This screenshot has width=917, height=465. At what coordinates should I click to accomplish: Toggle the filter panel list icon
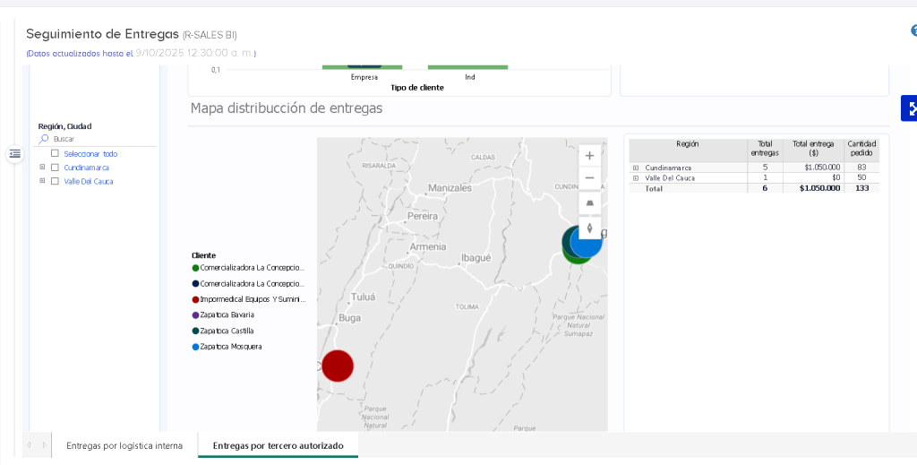click(15, 154)
